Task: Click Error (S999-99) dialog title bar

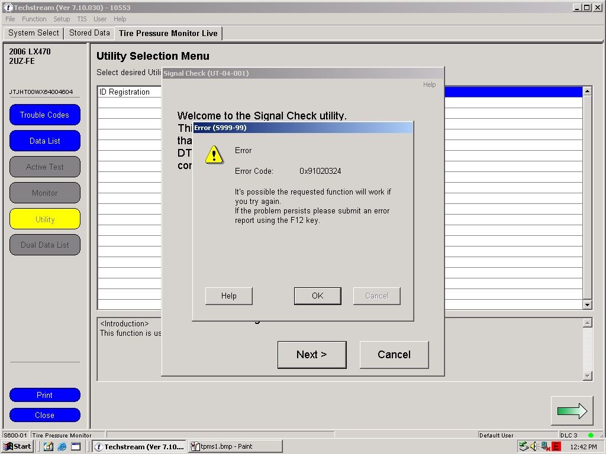Action: pos(303,128)
